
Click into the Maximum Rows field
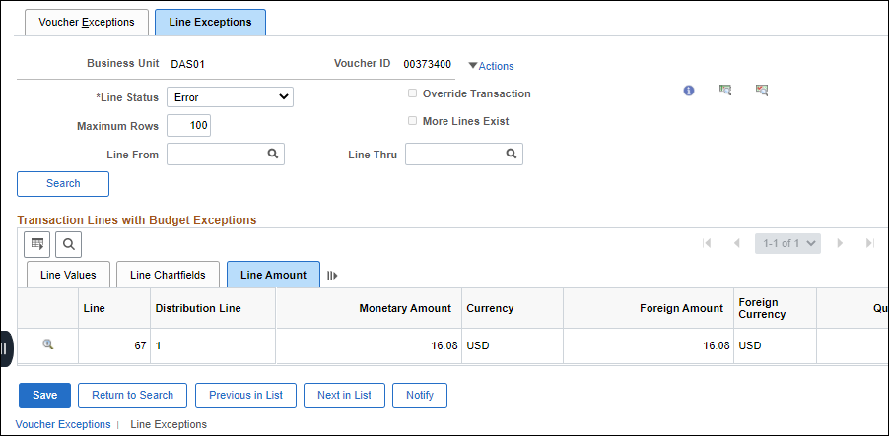[188, 126]
